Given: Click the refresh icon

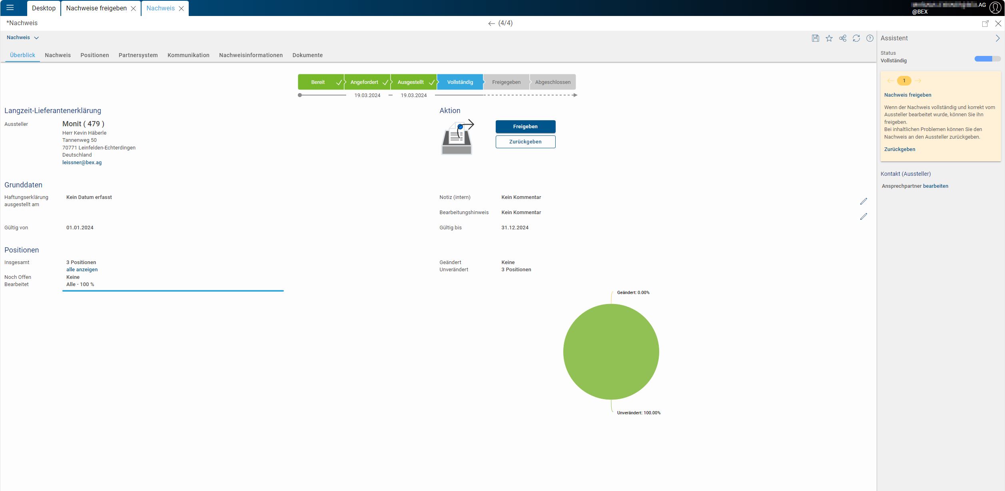Looking at the screenshot, I should (x=856, y=38).
